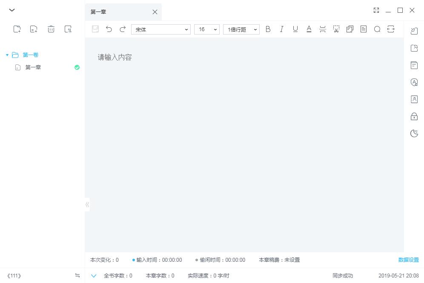Viewport: 424px width, 283px height.
Task: Click the undo arrow in the toolbar
Action: pos(109,29)
